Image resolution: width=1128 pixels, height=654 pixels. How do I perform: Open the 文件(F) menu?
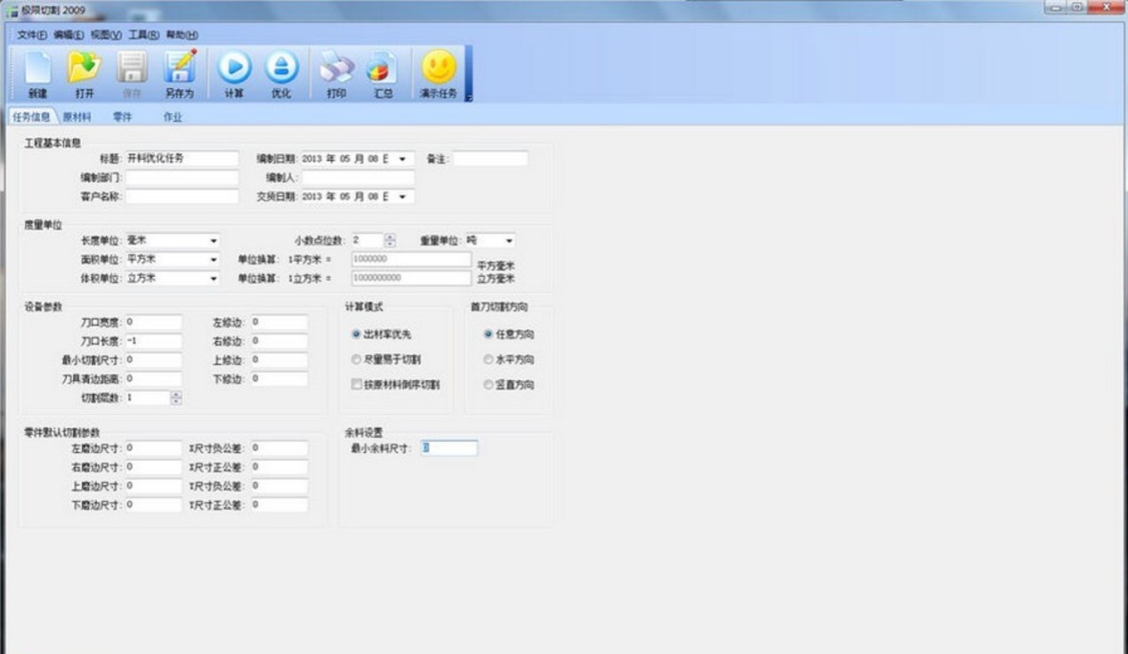pos(32,35)
